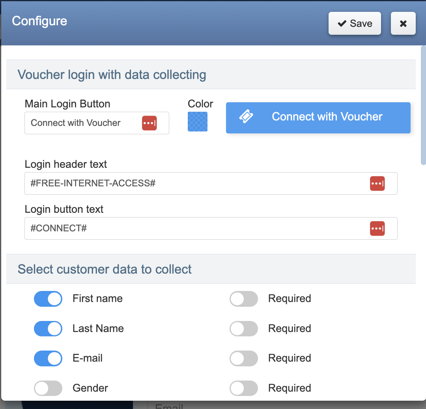The height and width of the screenshot is (409, 426).
Task: Close the Configure dialog with X
Action: pos(403,24)
